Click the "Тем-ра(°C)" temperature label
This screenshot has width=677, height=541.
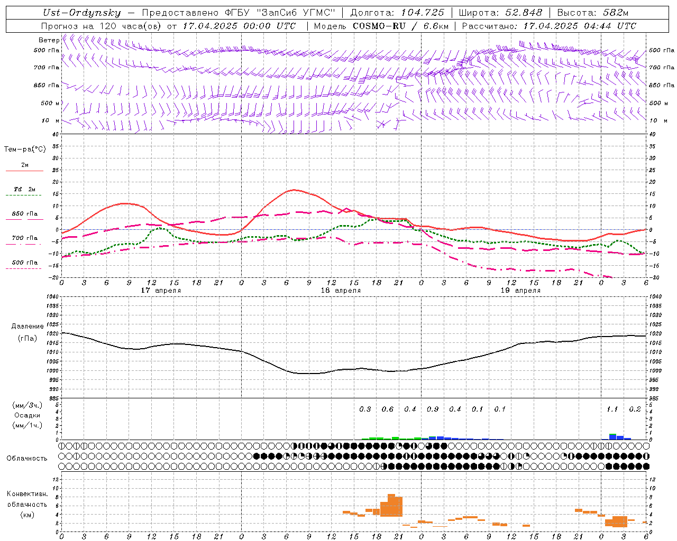tap(25, 150)
